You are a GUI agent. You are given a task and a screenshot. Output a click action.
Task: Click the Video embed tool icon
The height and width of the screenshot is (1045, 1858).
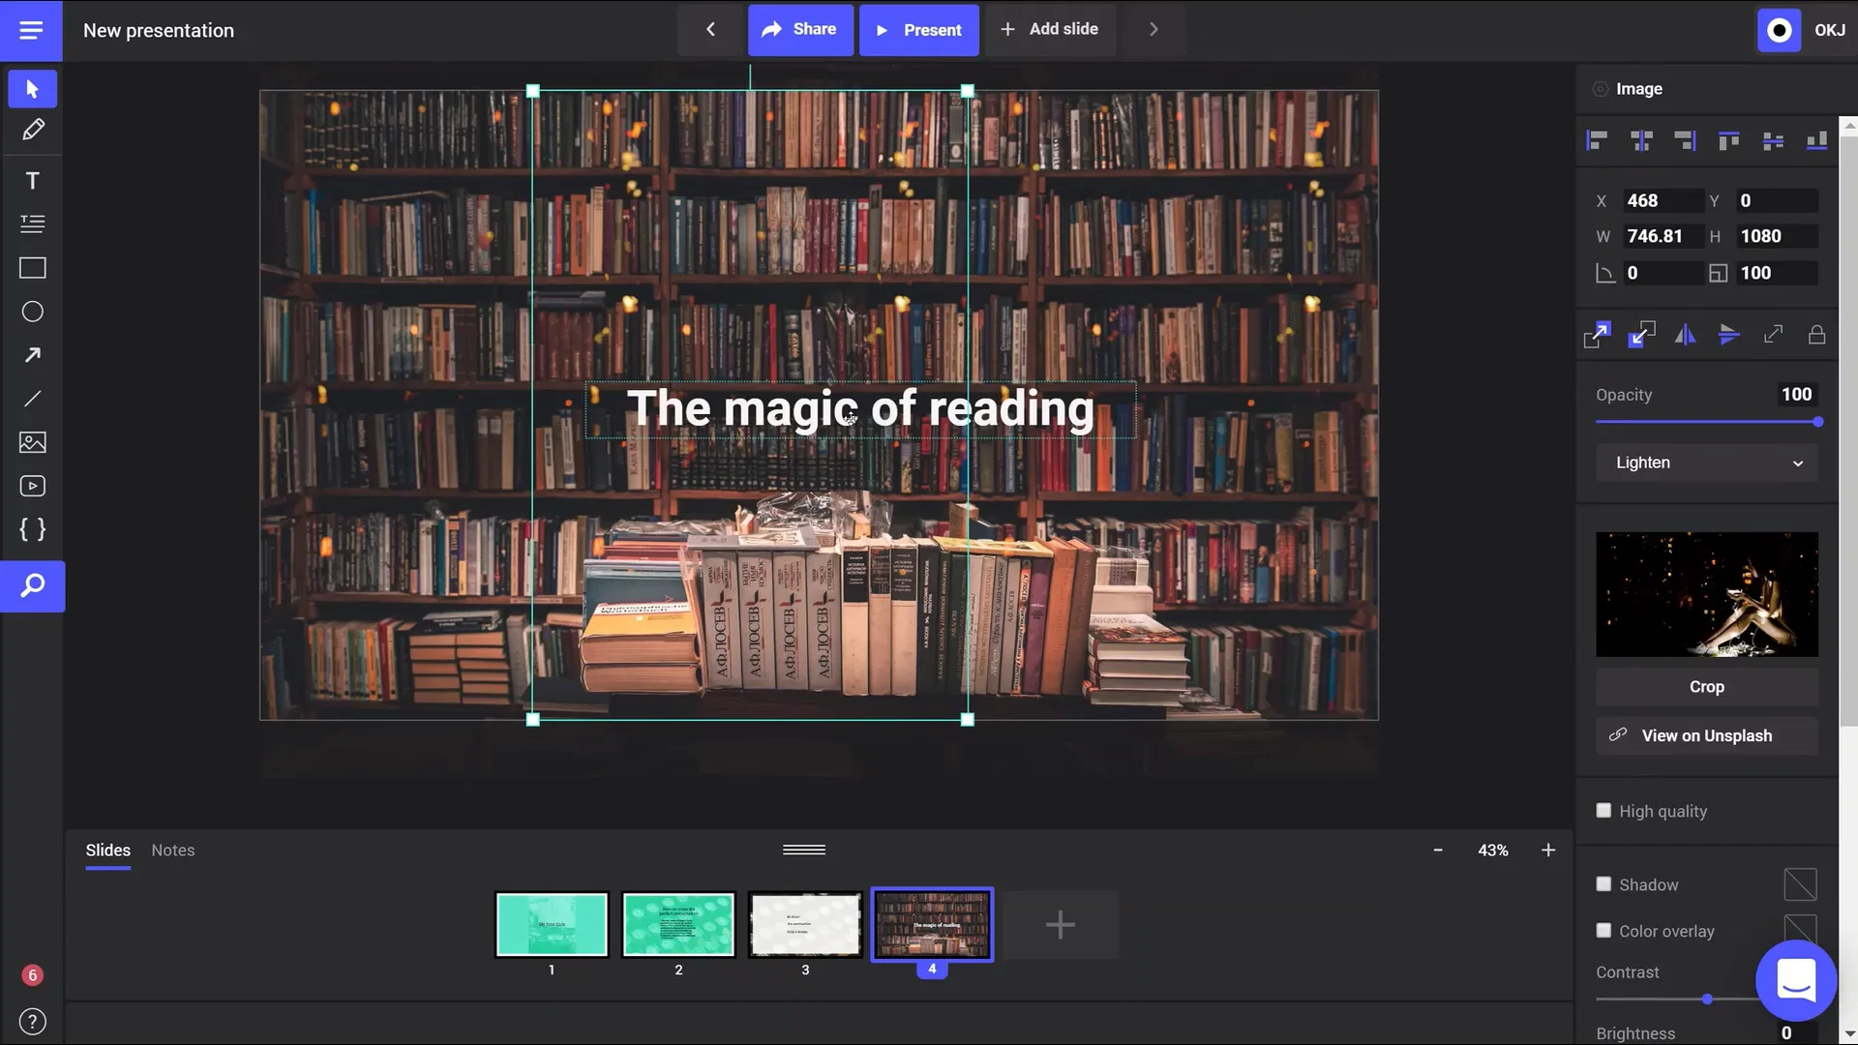point(32,486)
